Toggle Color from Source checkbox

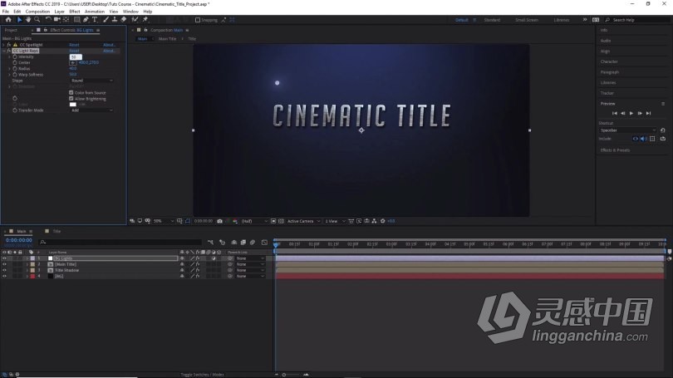(x=71, y=93)
